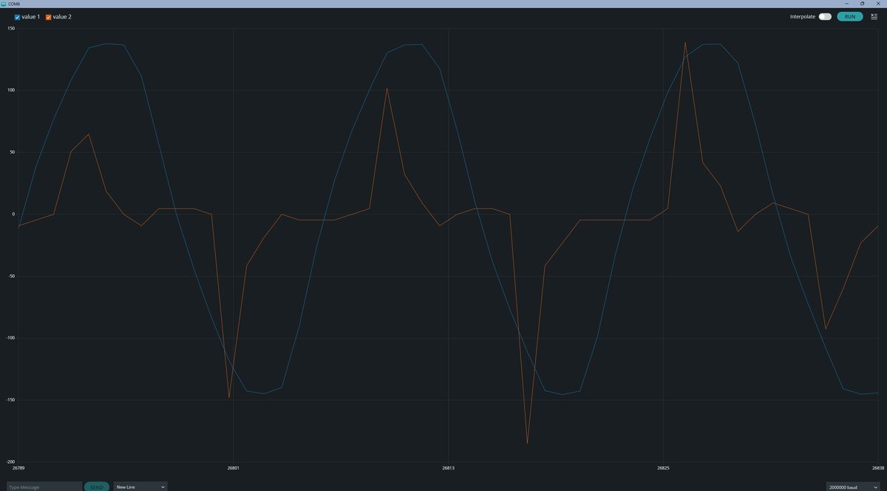Viewport: 887px width, 491px height.
Task: Click the 26801 x-axis tick label
Action: 233,468
